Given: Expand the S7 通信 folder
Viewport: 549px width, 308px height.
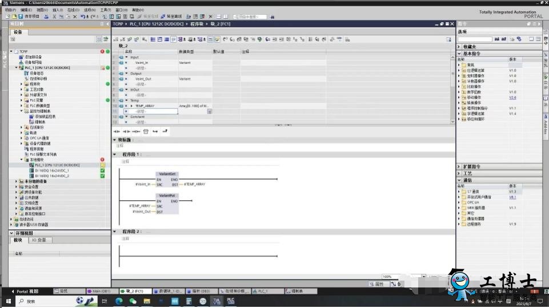Looking at the screenshot, I should [x=459, y=192].
